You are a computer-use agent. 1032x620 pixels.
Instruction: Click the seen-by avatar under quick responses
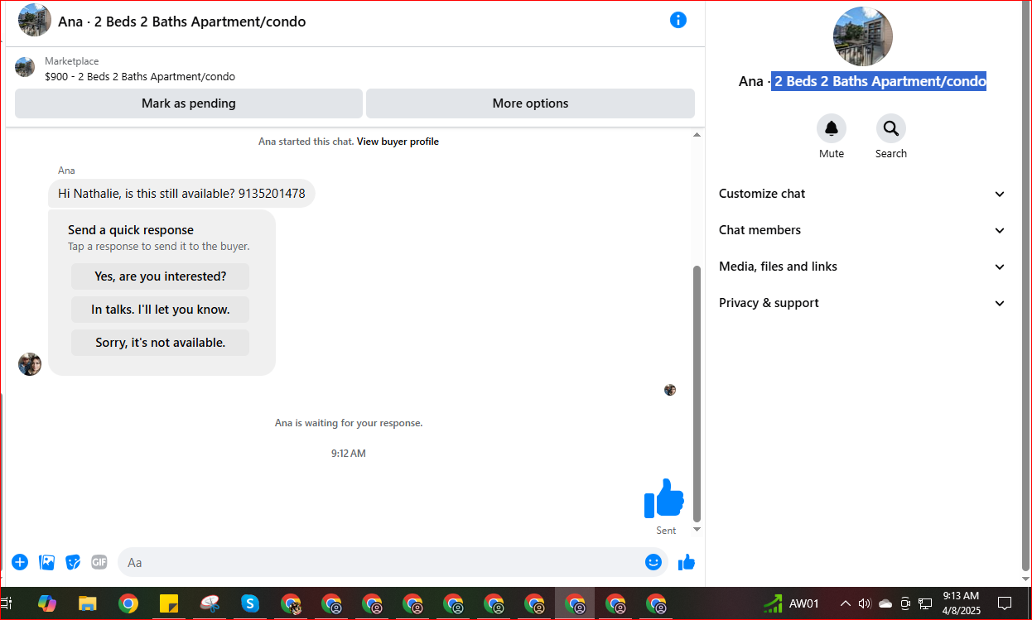[x=670, y=390]
